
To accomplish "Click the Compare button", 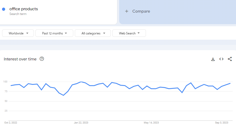I will pos(141,11).
